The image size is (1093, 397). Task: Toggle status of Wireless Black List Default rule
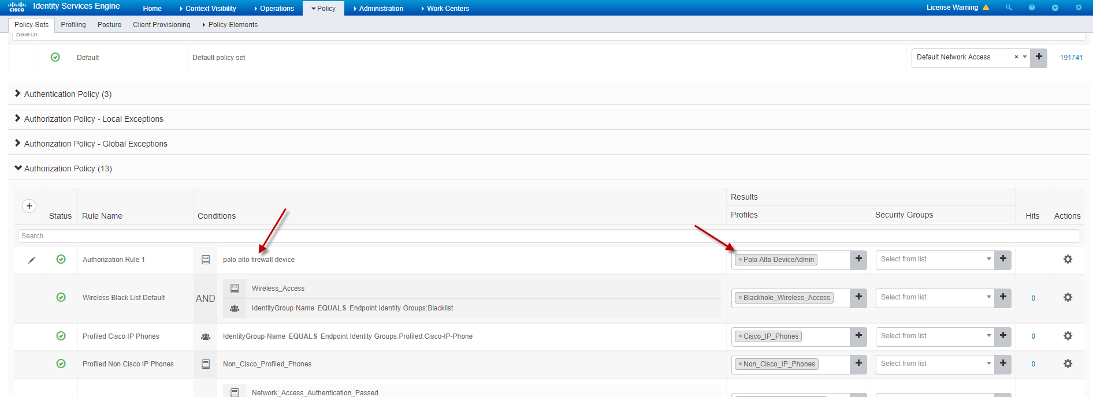61,297
